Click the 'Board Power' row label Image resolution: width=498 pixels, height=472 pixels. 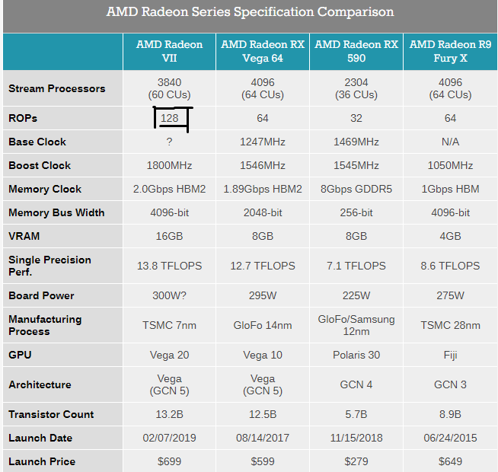(x=41, y=295)
